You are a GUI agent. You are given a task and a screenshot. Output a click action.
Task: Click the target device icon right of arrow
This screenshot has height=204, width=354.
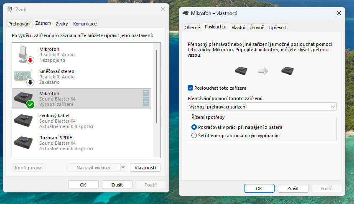tap(288, 71)
